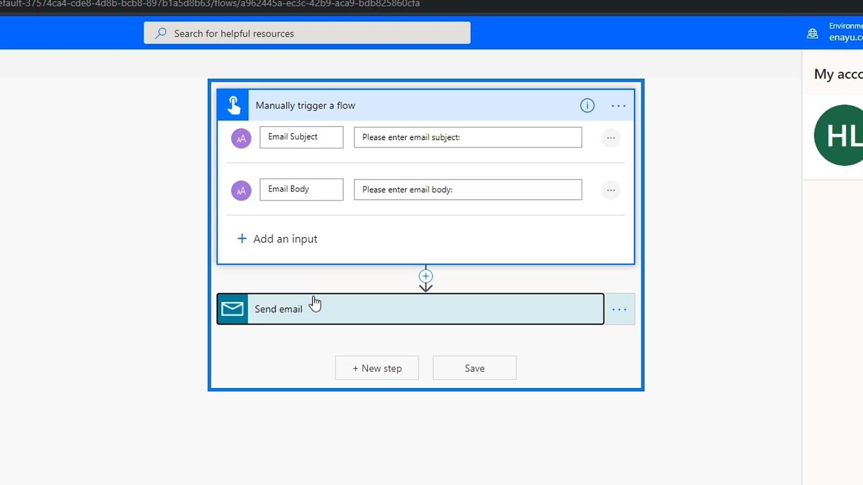
Task: Click the Send email envelope icon
Action: coord(232,309)
